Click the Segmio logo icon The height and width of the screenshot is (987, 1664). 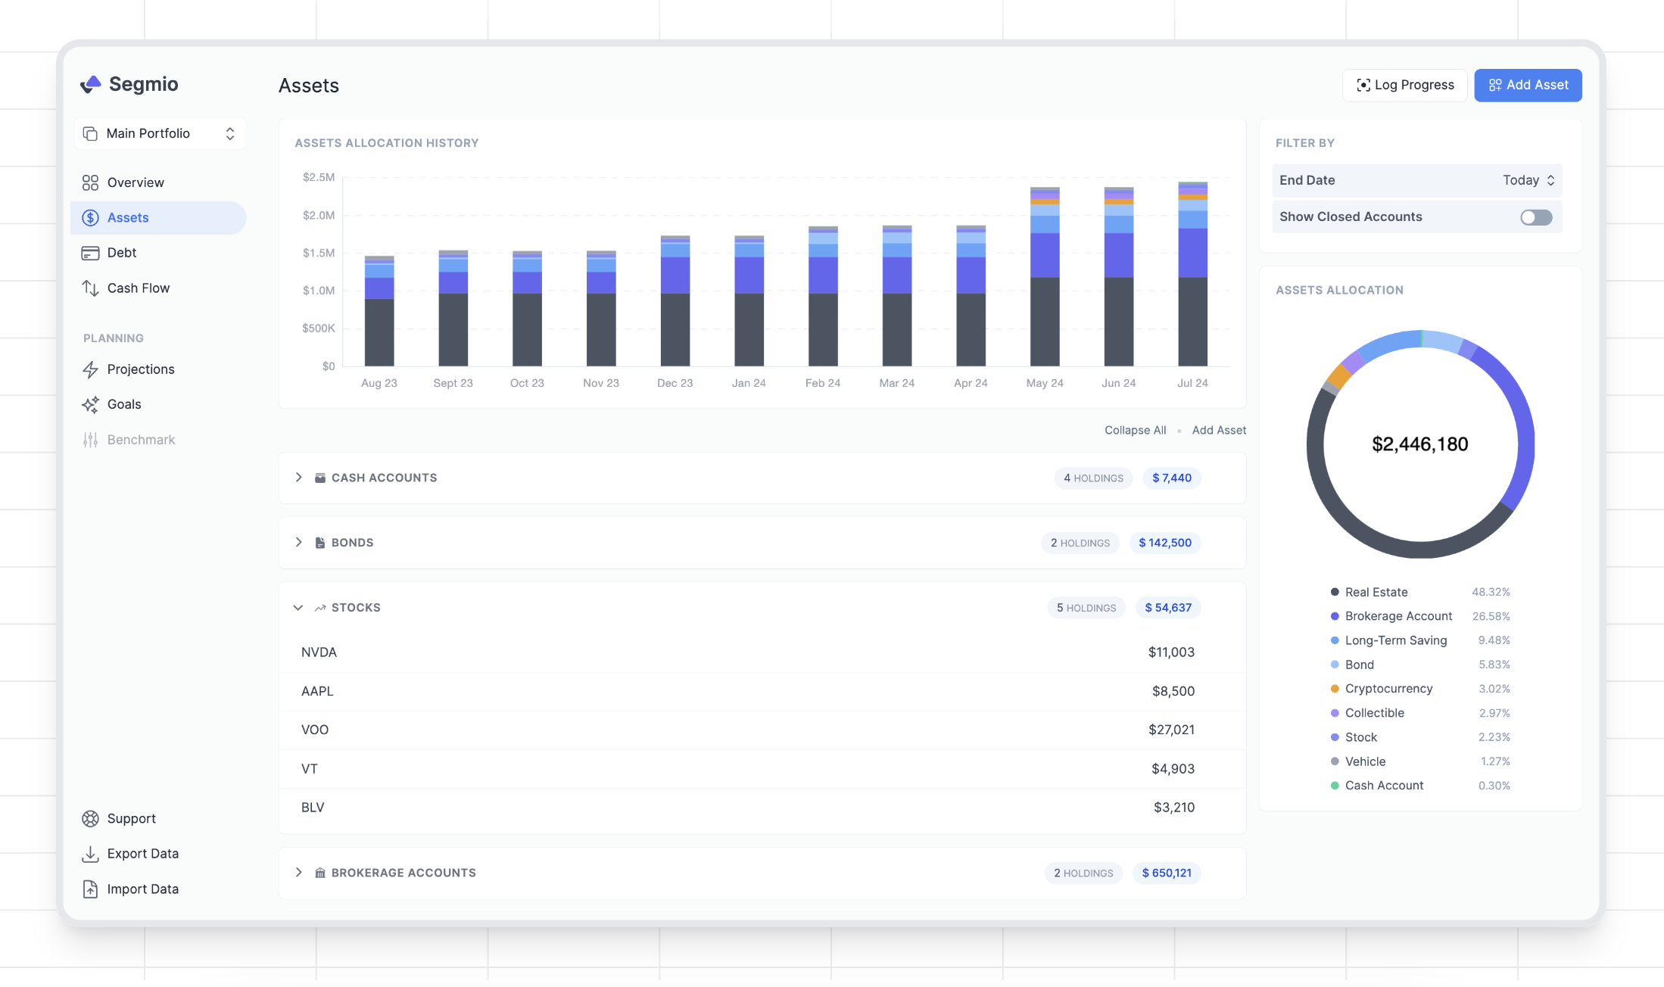(x=91, y=84)
